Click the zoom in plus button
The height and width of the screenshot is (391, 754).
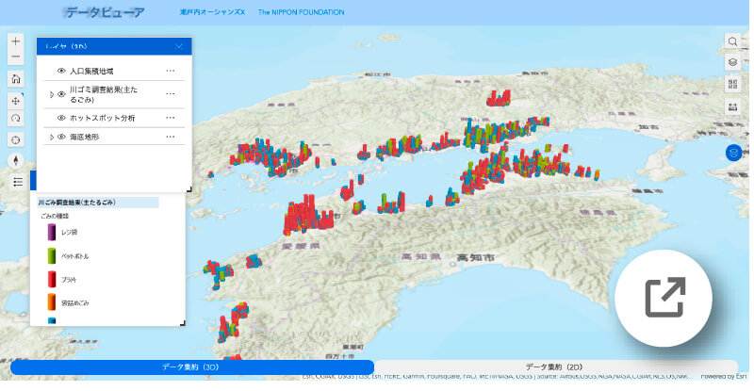pyautogui.click(x=16, y=41)
